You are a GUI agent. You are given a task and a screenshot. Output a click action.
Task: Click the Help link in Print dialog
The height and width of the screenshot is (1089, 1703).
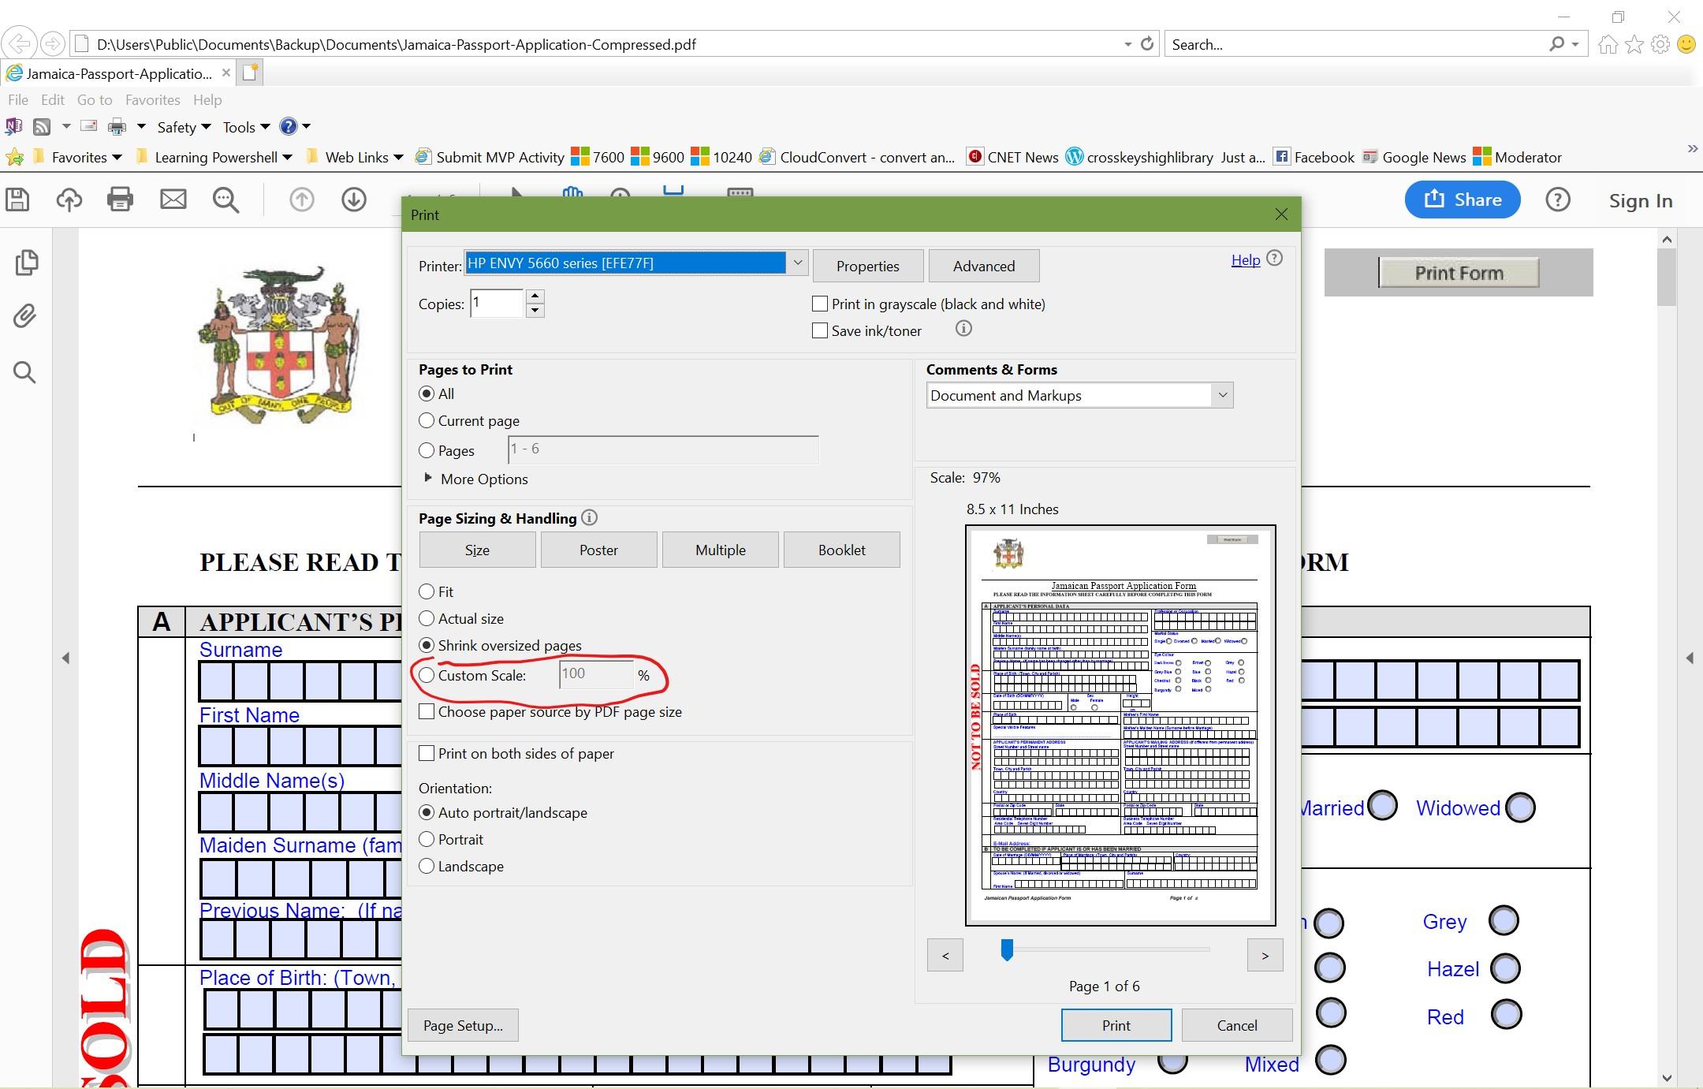click(1245, 259)
